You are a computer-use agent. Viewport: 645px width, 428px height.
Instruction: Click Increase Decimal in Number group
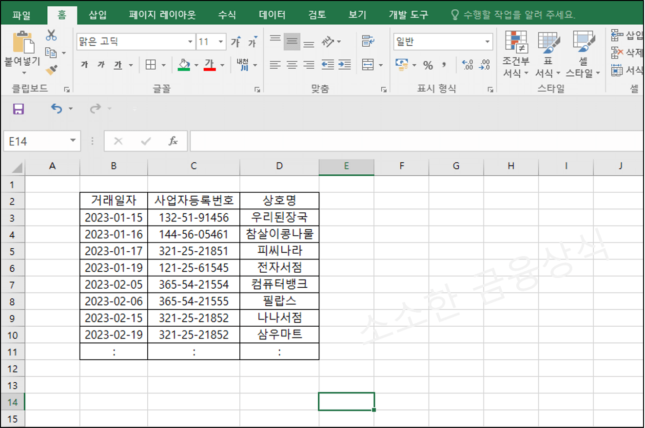(468, 64)
